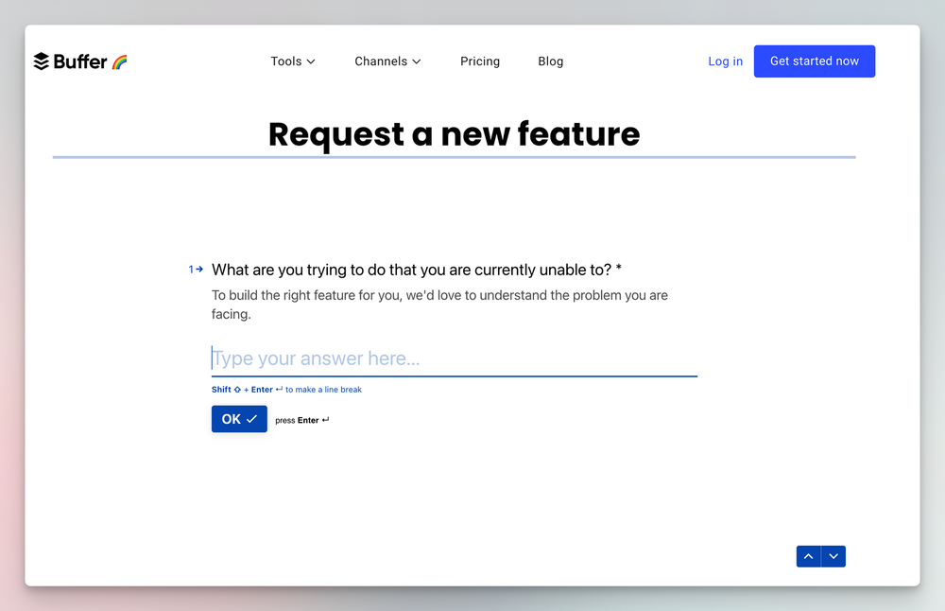Click the Enter return symbol after press Enter
Screen dimensions: 945x611
point(324,419)
